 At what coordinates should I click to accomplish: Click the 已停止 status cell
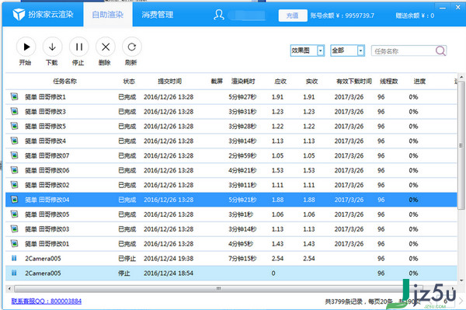point(127,259)
